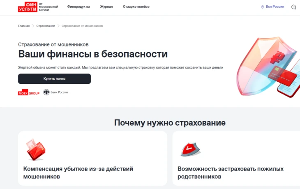Screen dimensions: 300x189
Task: Click Страхование от мошенников breadcrumb
Action: [x=82, y=26]
